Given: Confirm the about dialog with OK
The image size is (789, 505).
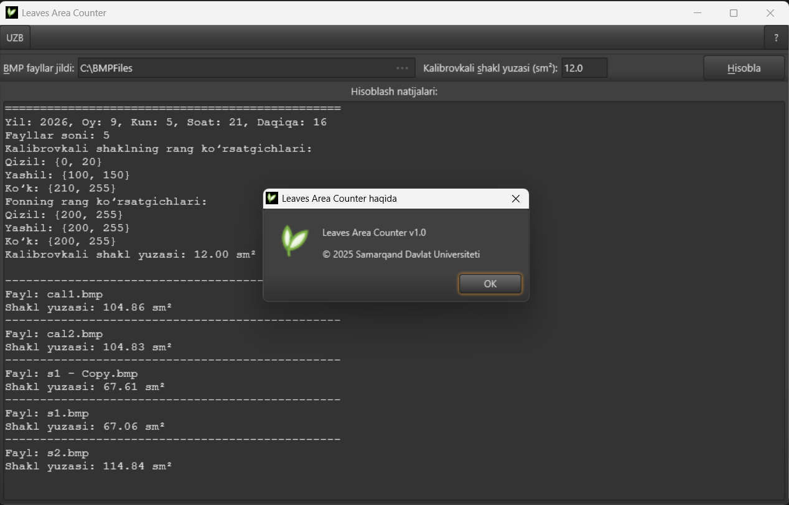Looking at the screenshot, I should [x=490, y=284].
